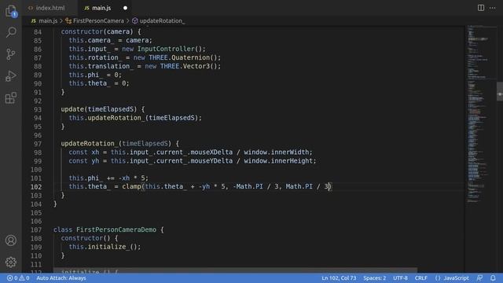Open the Search view
The image size is (503, 283).
(x=11, y=32)
